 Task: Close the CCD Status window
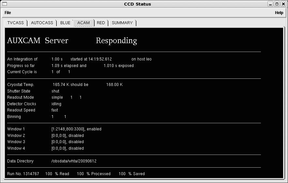(283, 4)
